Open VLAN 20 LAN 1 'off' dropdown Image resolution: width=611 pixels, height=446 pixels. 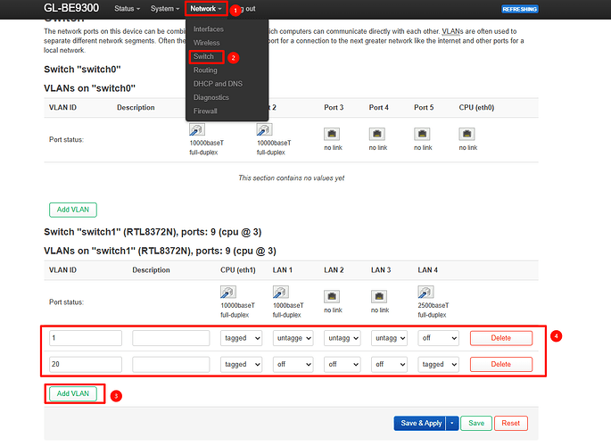293,364
